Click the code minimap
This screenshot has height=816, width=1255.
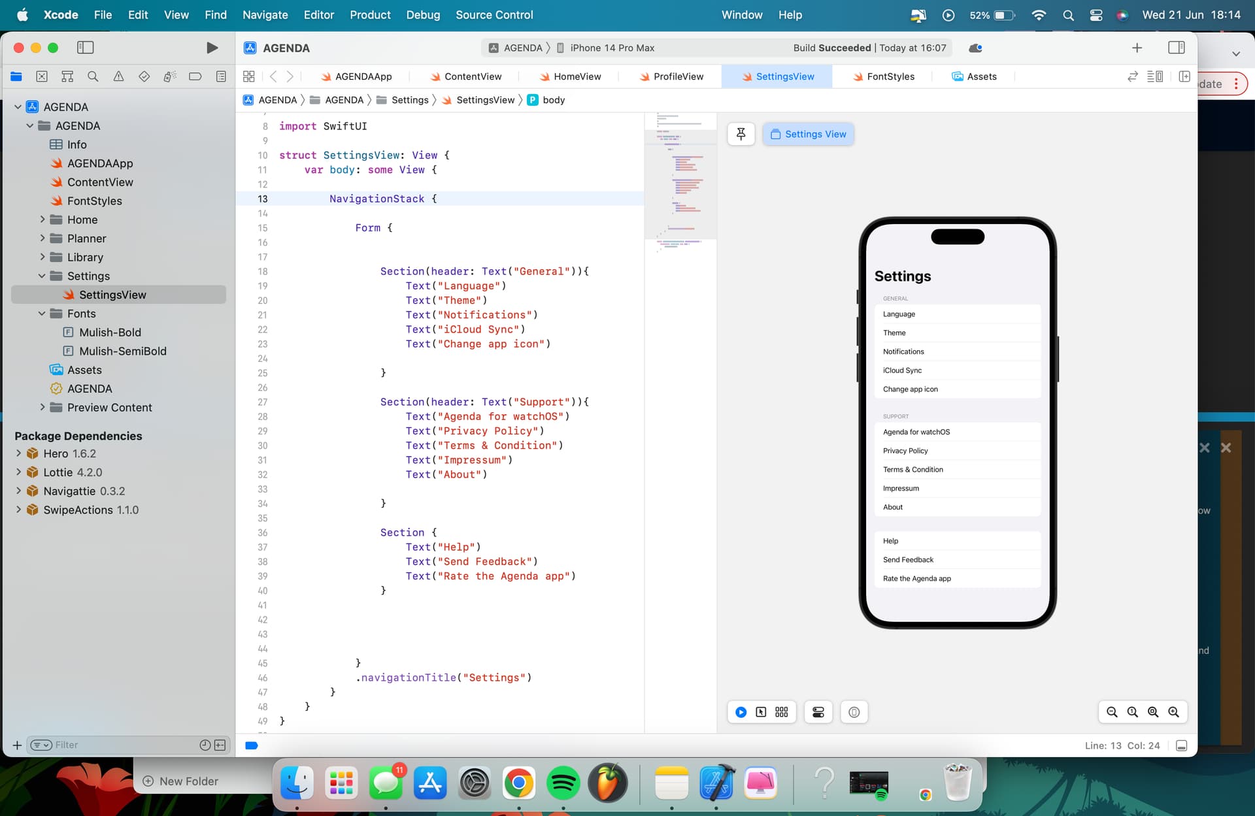coord(680,183)
